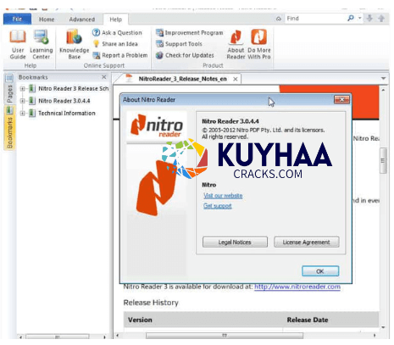
Task: Click the document vertical scrollbar thumb
Action: click(x=383, y=160)
